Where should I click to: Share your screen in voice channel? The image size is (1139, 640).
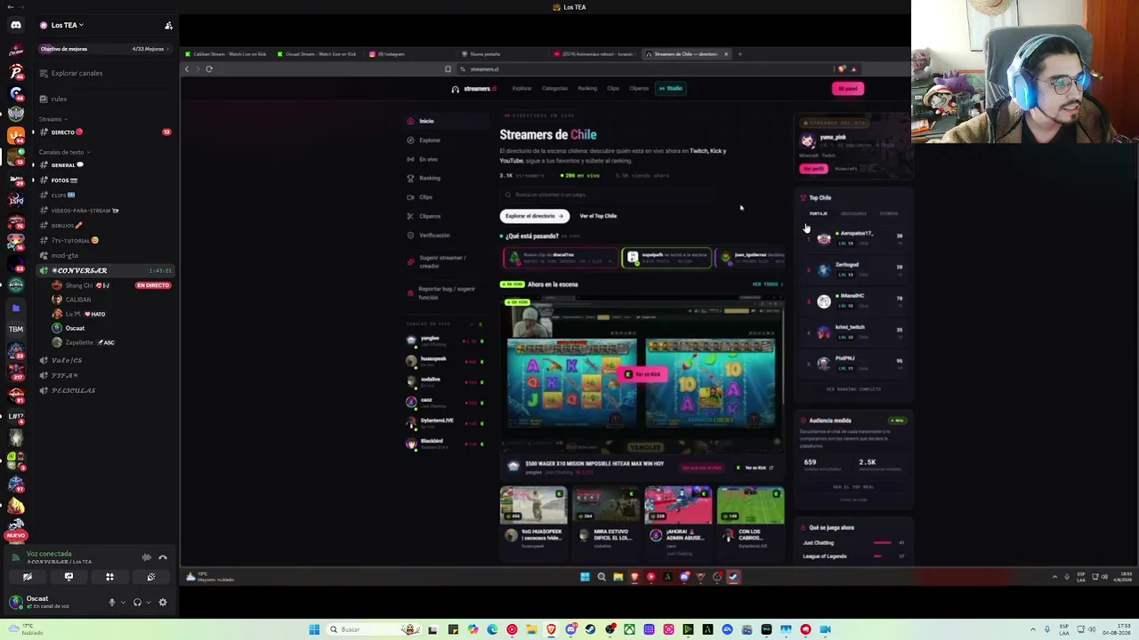[69, 577]
